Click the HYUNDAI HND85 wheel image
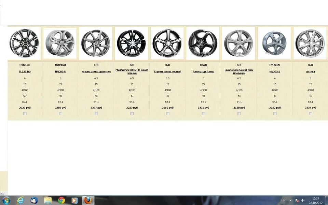This screenshot has height=205, width=328. point(60,43)
